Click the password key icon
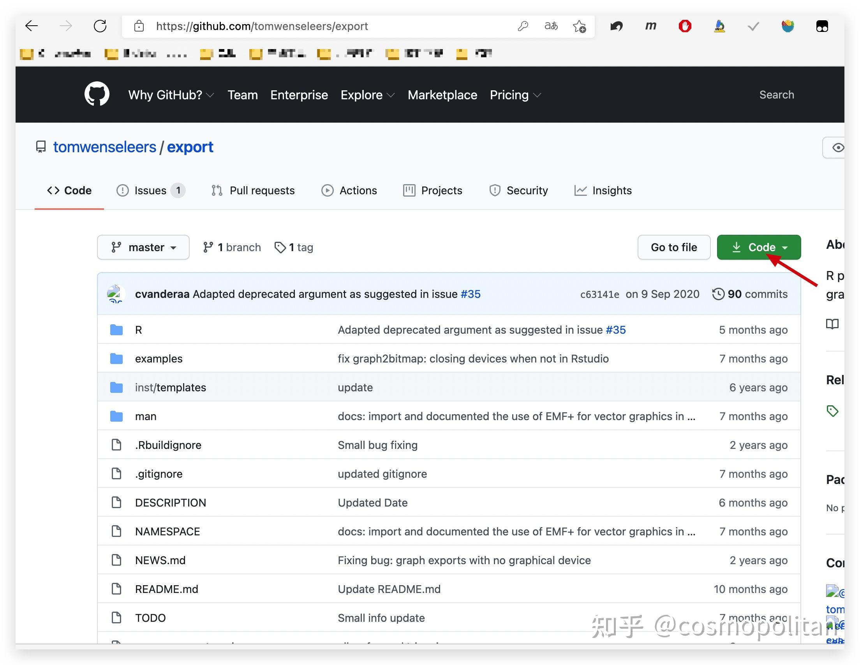Screen dimensions: 860x665 (x=523, y=26)
